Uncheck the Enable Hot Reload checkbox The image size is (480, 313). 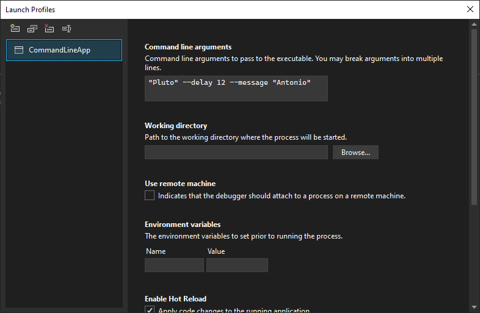coord(150,311)
